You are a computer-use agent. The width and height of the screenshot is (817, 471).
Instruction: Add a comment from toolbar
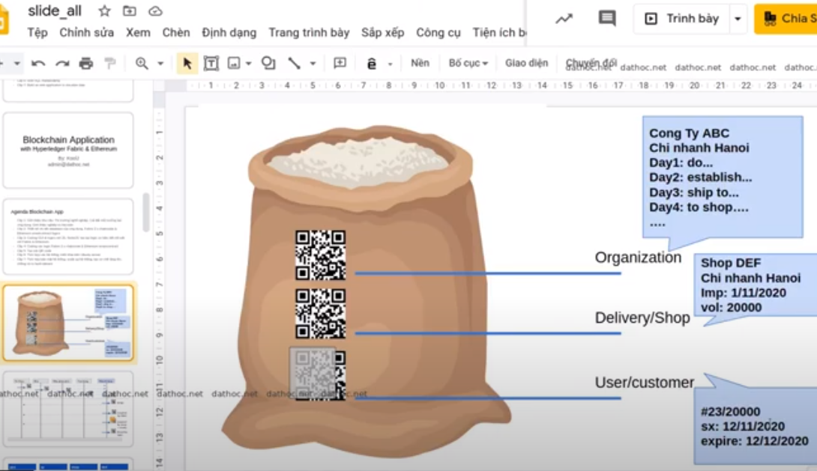tap(340, 64)
